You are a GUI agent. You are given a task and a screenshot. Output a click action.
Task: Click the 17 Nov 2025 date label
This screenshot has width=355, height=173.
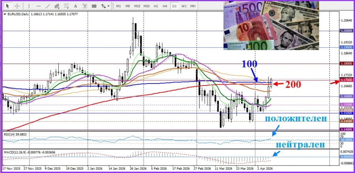tap(11, 169)
